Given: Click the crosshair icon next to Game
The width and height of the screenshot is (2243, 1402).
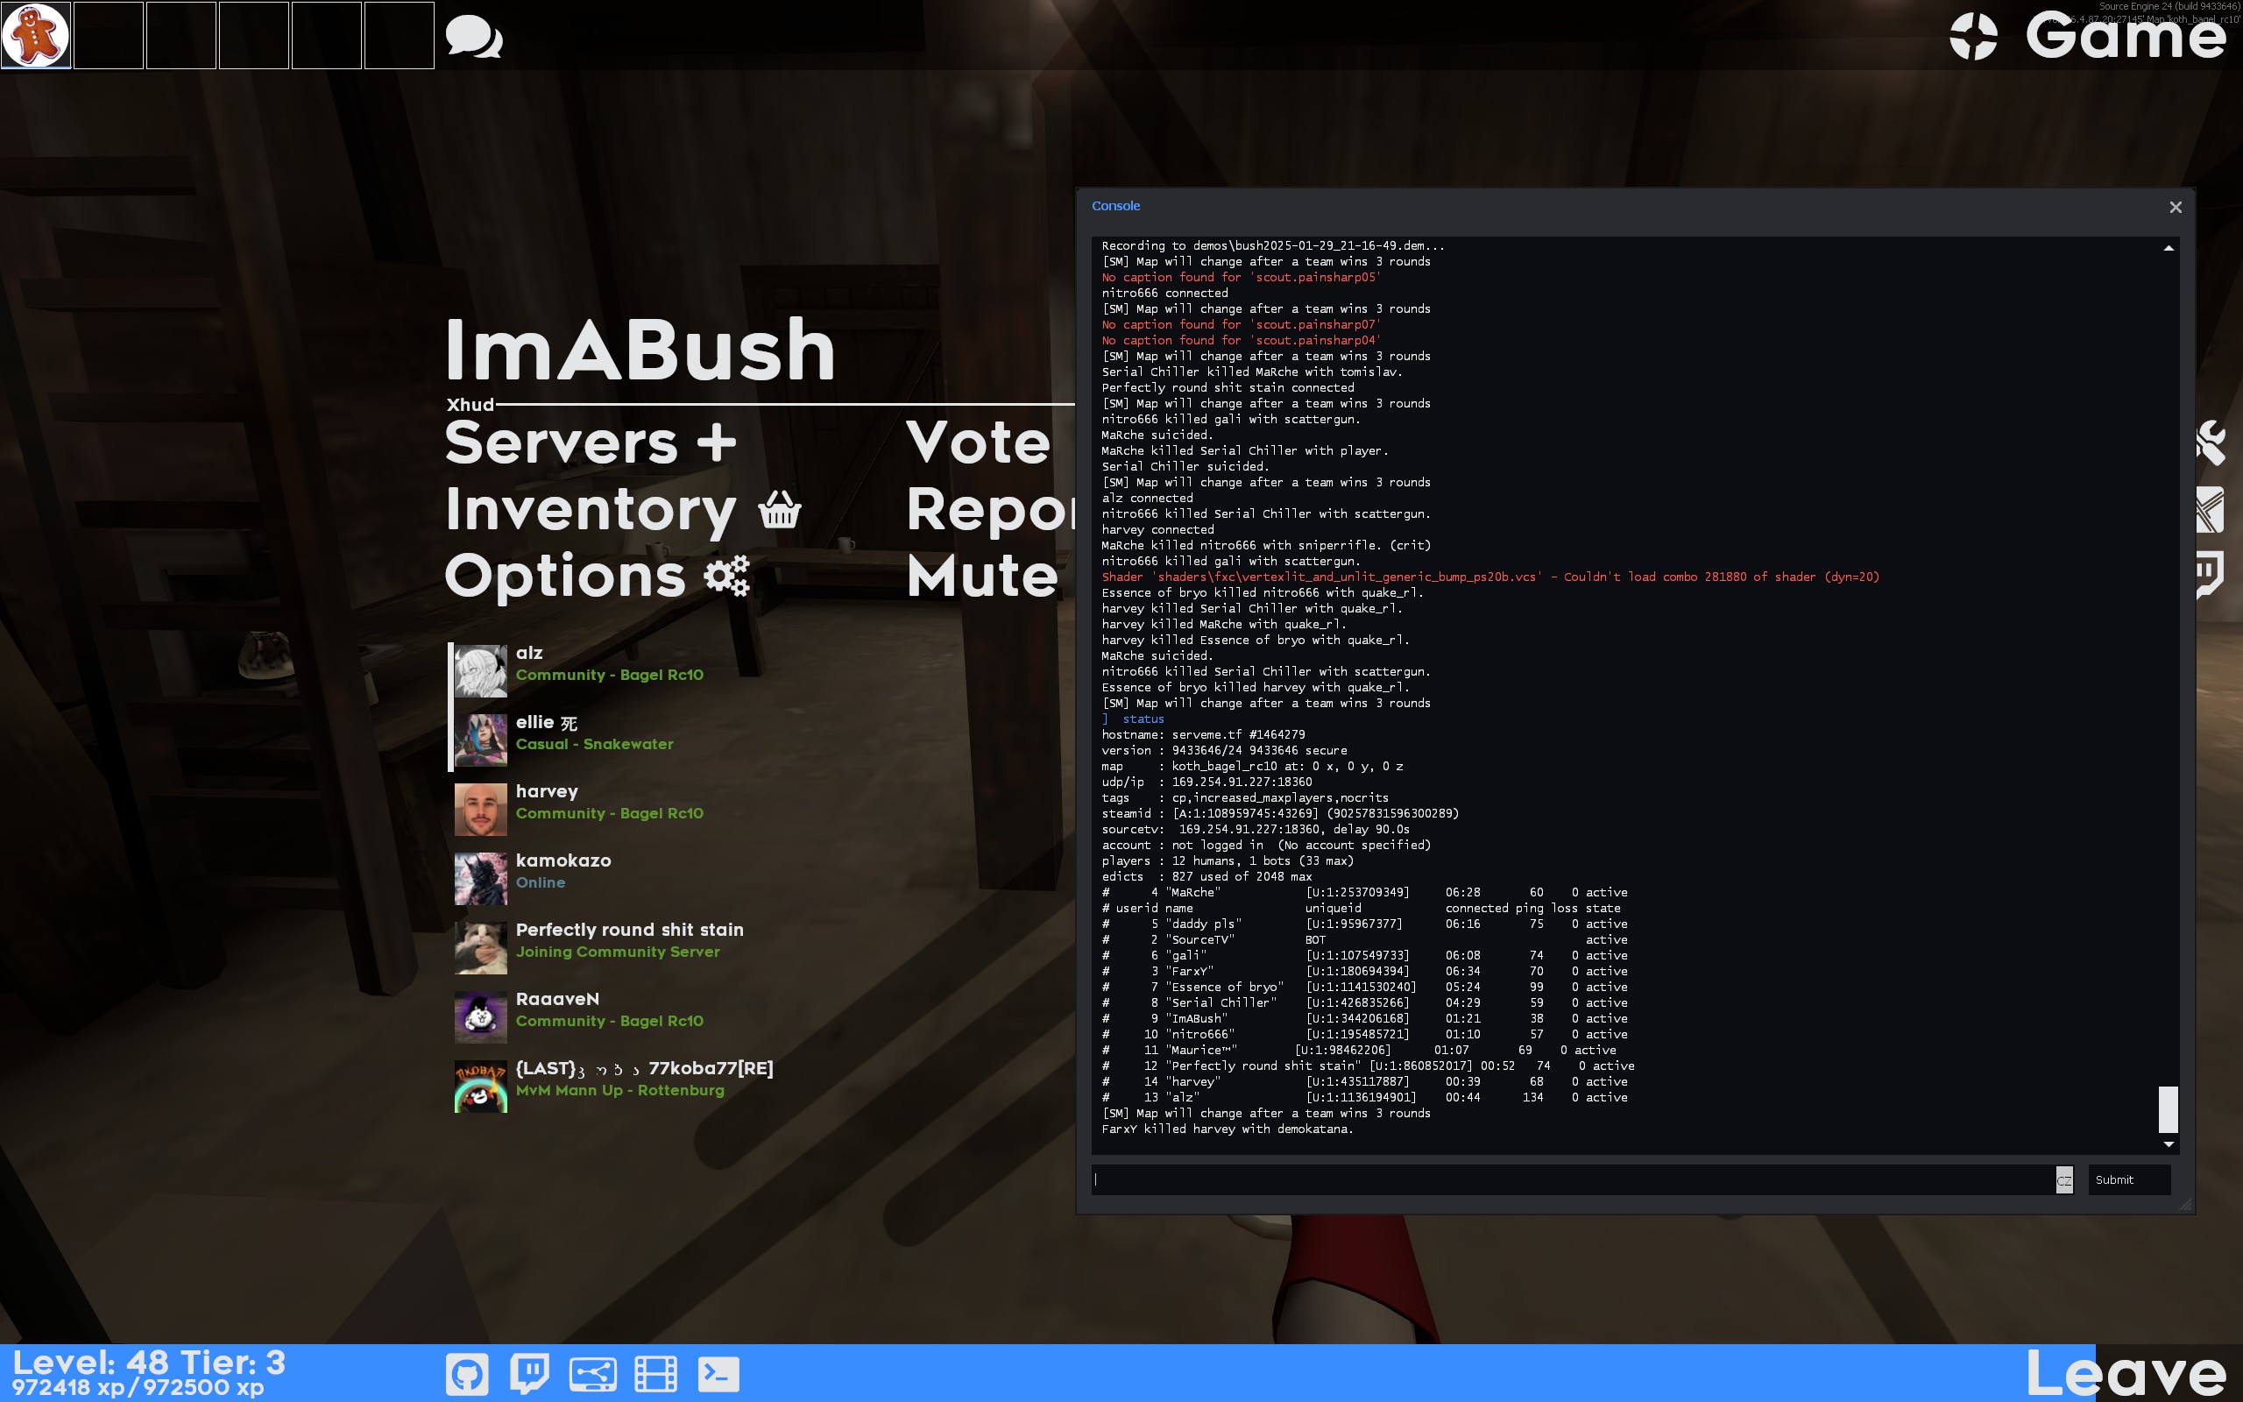Looking at the screenshot, I should (1973, 36).
